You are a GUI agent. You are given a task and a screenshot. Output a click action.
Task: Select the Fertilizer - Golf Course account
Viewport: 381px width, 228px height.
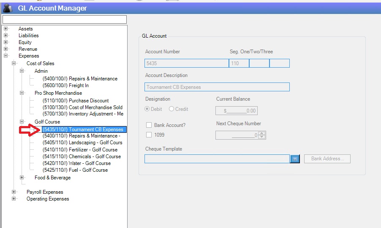pos(80,150)
